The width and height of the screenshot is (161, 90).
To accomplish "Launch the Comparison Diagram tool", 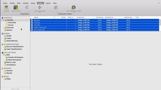I will pos(40,7).
